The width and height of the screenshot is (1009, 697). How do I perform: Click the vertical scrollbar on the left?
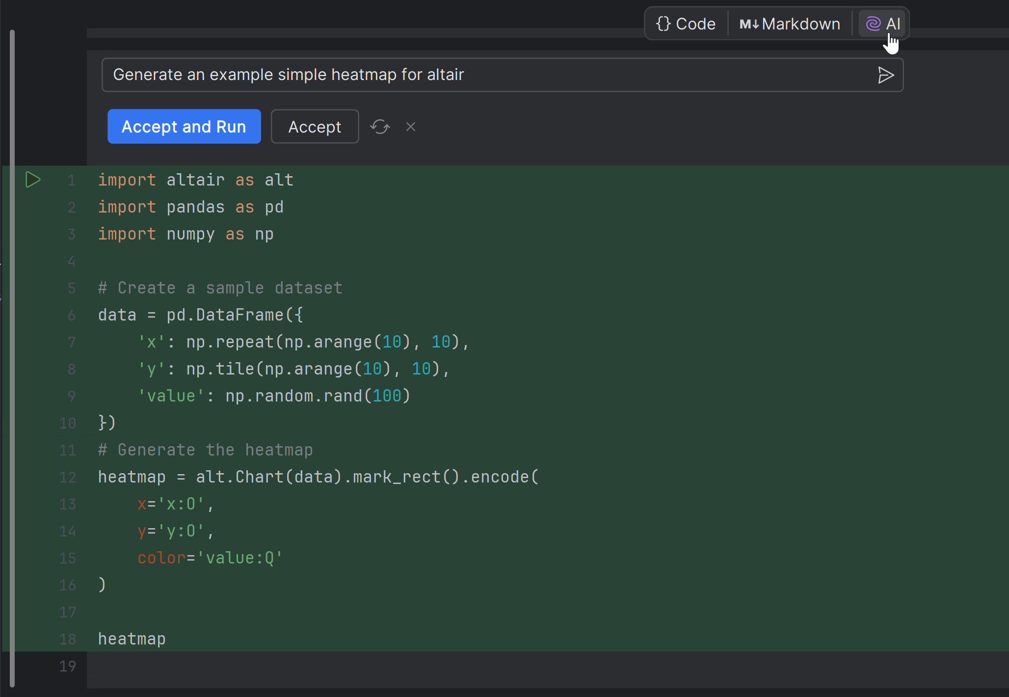click(x=12, y=358)
